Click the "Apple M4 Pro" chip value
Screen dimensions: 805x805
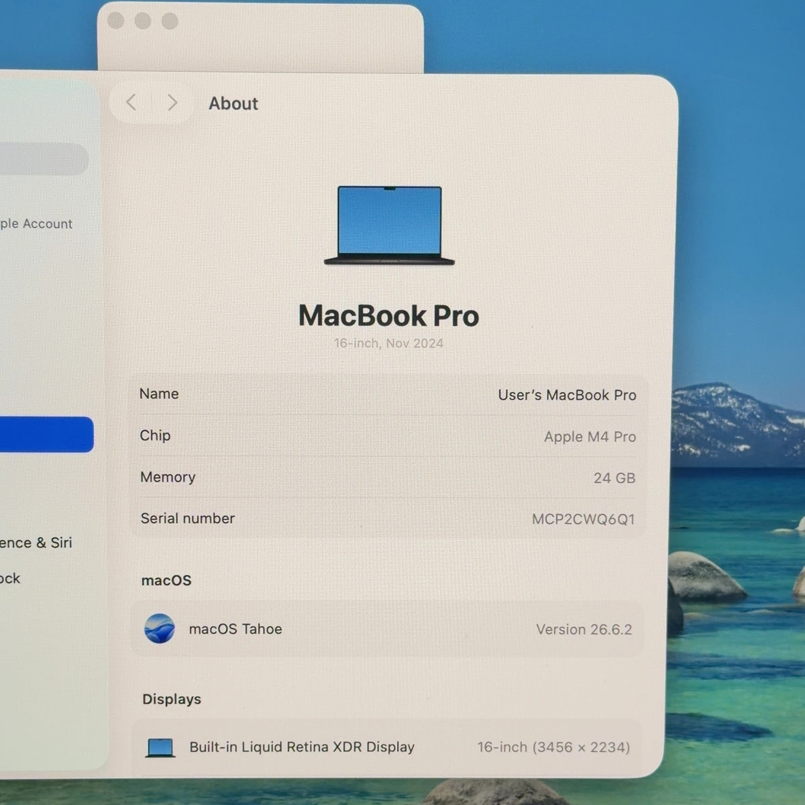590,437
